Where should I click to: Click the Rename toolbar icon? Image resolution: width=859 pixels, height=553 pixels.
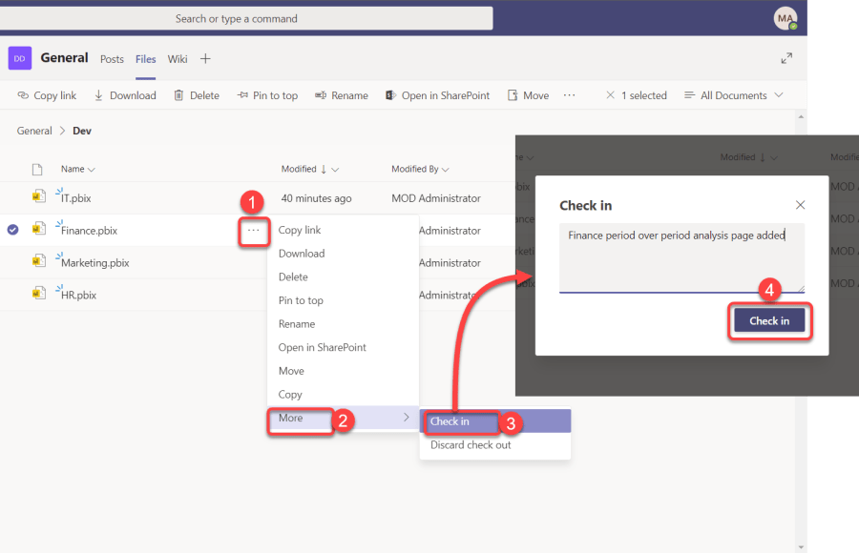click(320, 95)
